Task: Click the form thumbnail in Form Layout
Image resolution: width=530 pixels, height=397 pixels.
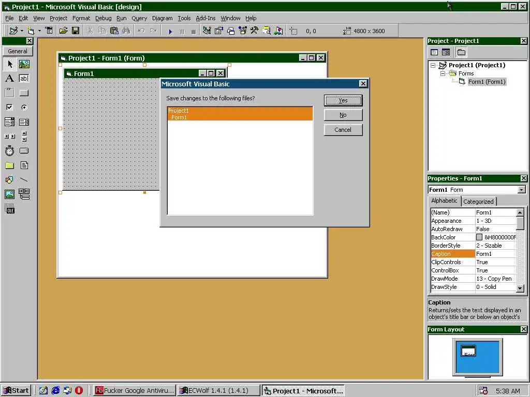Action: click(x=468, y=351)
